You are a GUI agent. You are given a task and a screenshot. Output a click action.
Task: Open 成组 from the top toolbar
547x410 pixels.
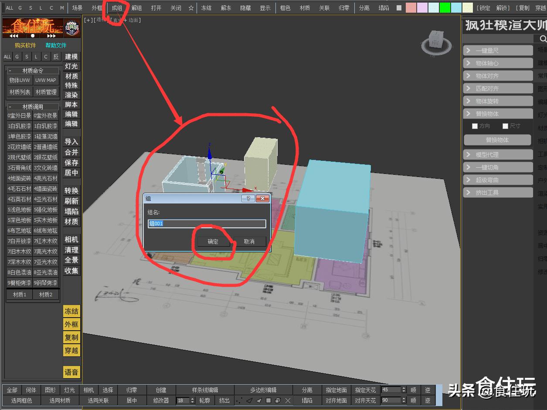(x=116, y=8)
